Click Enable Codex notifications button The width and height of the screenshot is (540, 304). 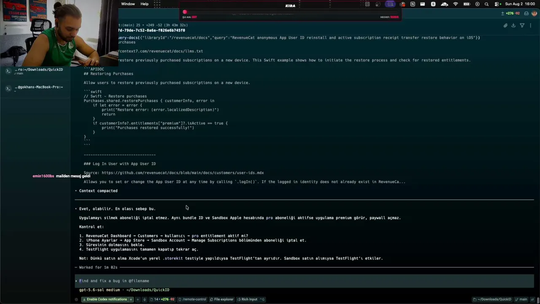tap(105, 299)
